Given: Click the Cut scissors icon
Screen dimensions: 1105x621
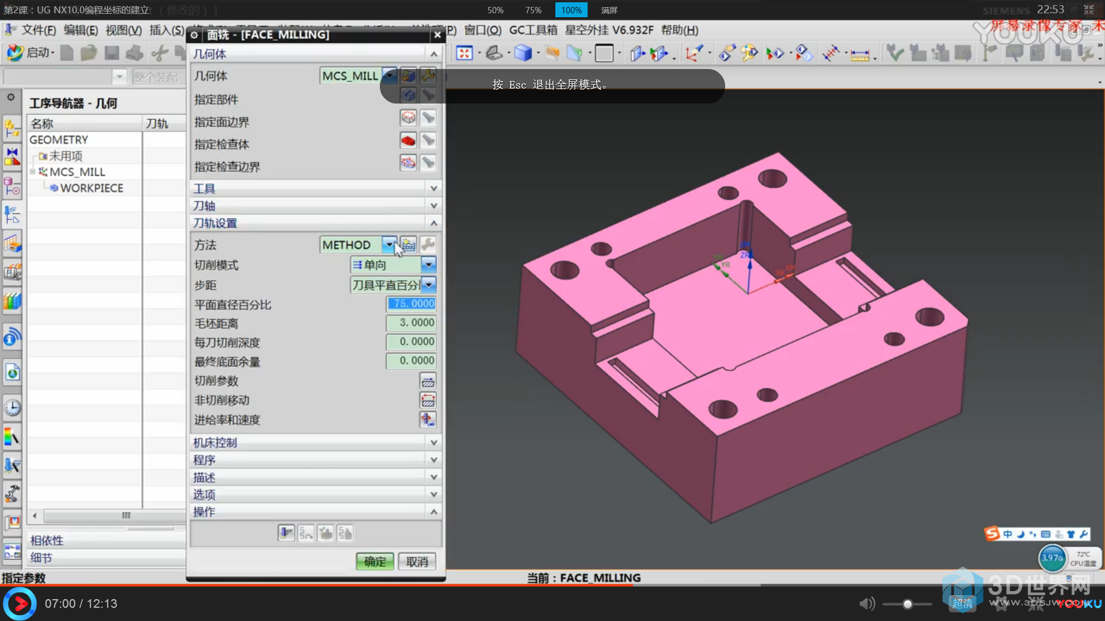Looking at the screenshot, I should [159, 53].
